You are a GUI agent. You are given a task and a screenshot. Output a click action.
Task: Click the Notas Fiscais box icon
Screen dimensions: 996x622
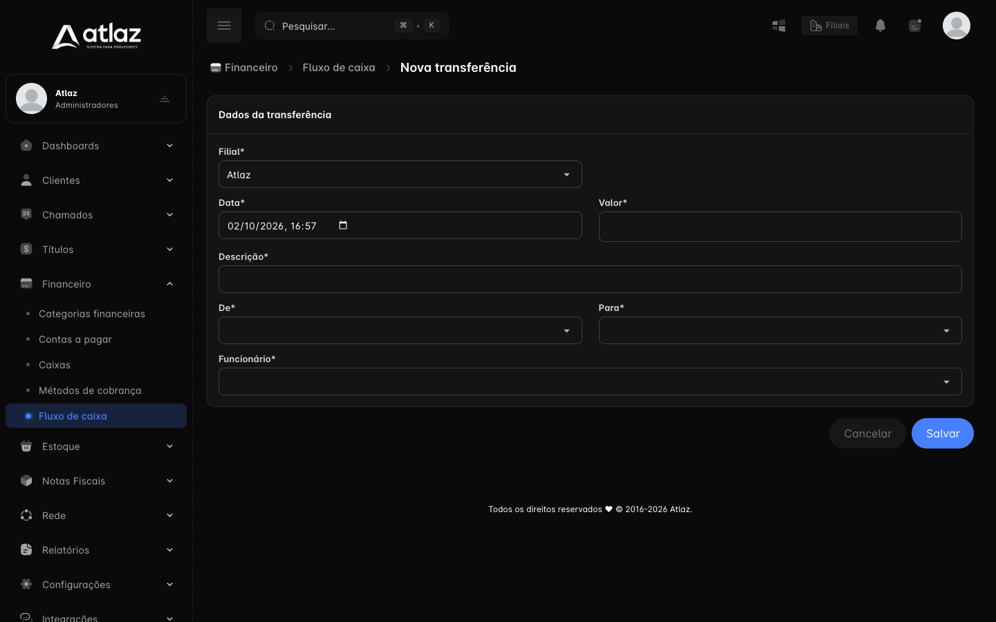(26, 480)
